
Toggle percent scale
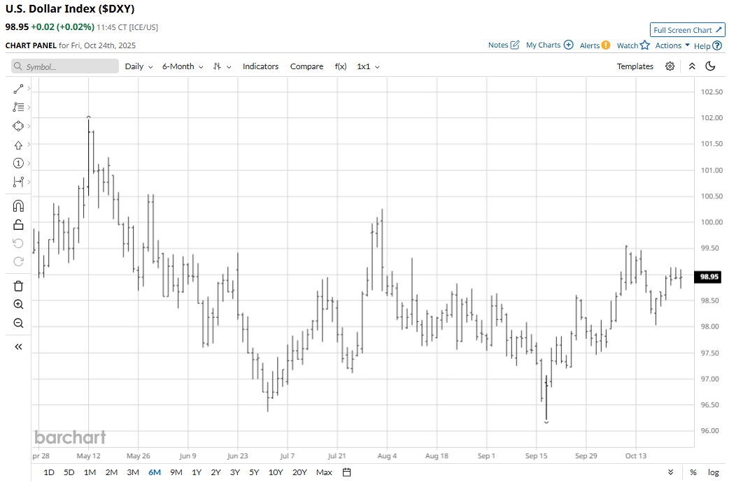(693, 472)
